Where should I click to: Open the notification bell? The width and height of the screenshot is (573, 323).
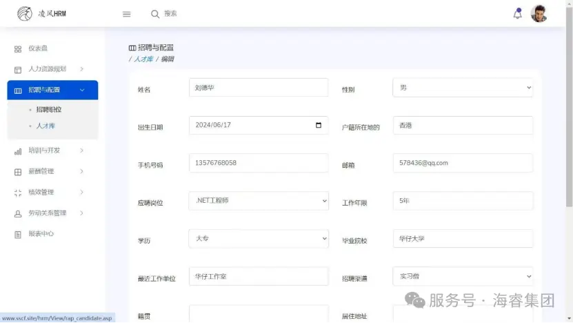click(x=517, y=14)
